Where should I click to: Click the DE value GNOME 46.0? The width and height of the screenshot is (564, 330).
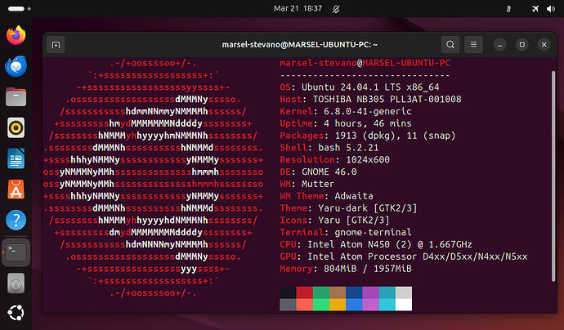coord(329,172)
